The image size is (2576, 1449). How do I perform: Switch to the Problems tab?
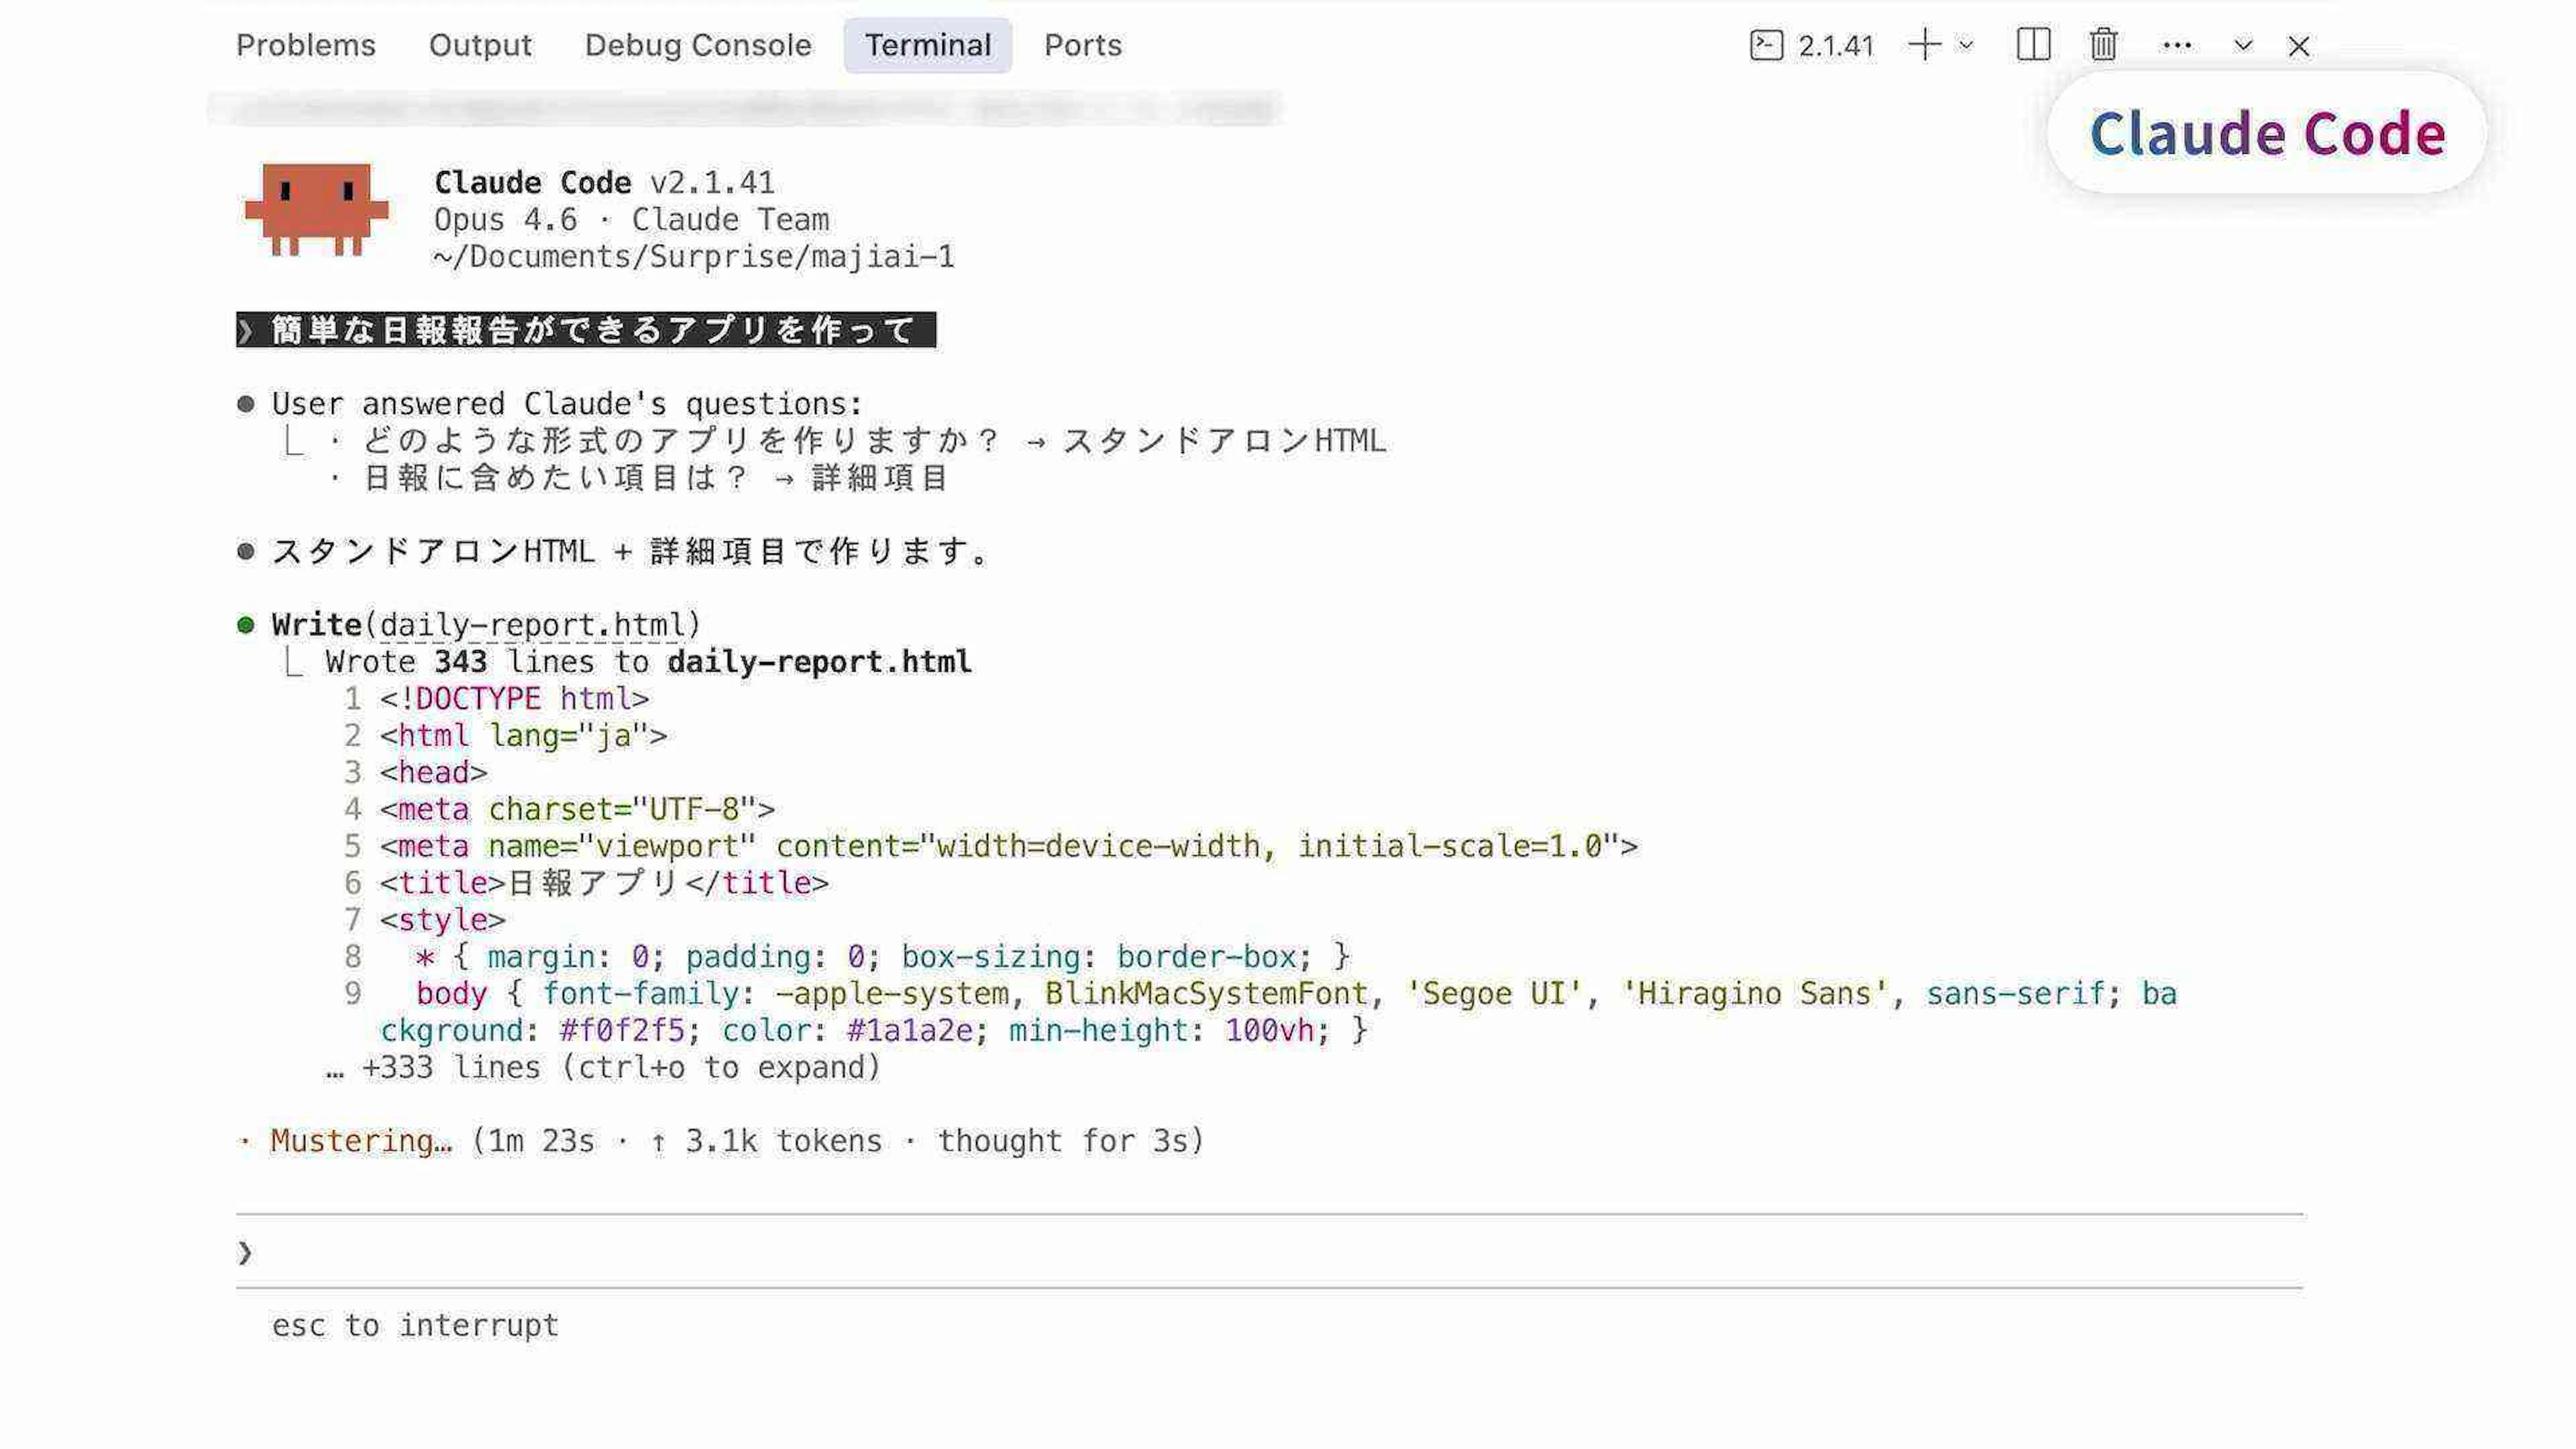(x=305, y=46)
